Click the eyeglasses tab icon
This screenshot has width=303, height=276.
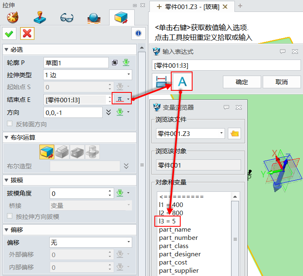click(x=67, y=18)
